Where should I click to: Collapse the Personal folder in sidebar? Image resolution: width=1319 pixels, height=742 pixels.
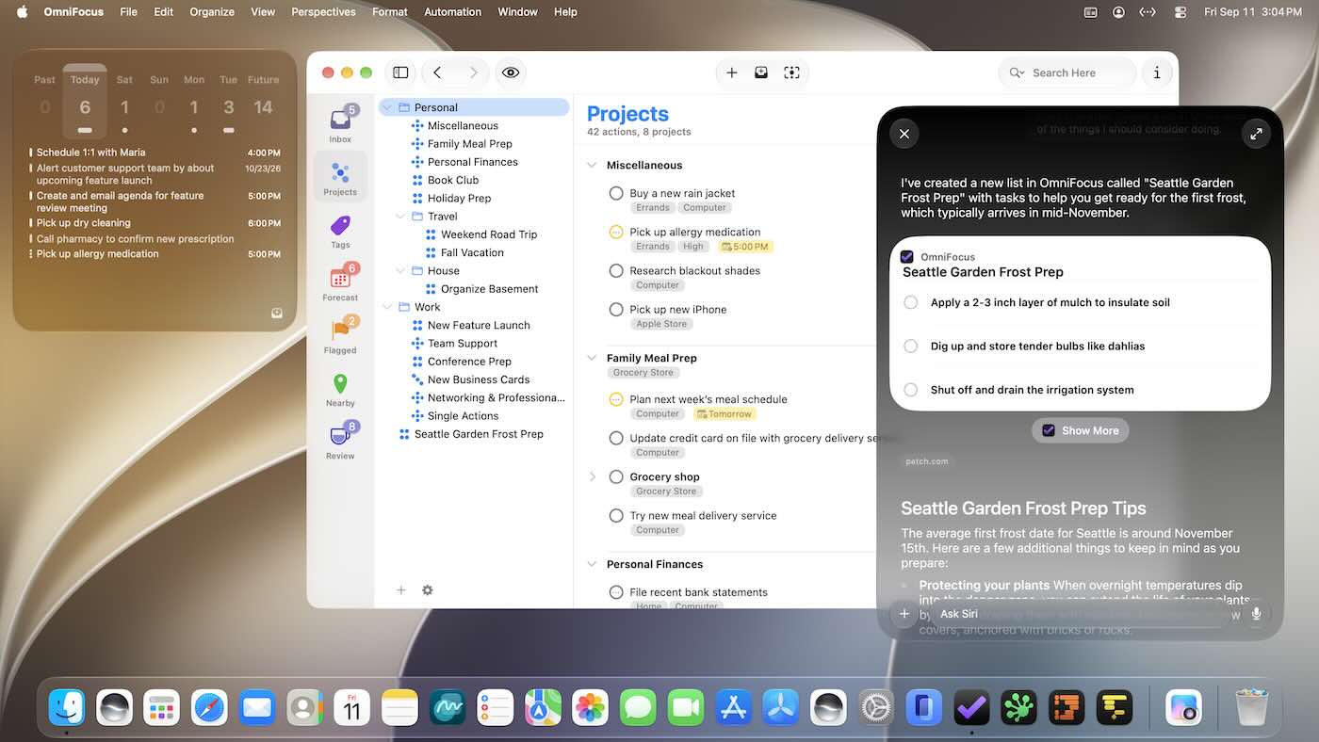386,107
